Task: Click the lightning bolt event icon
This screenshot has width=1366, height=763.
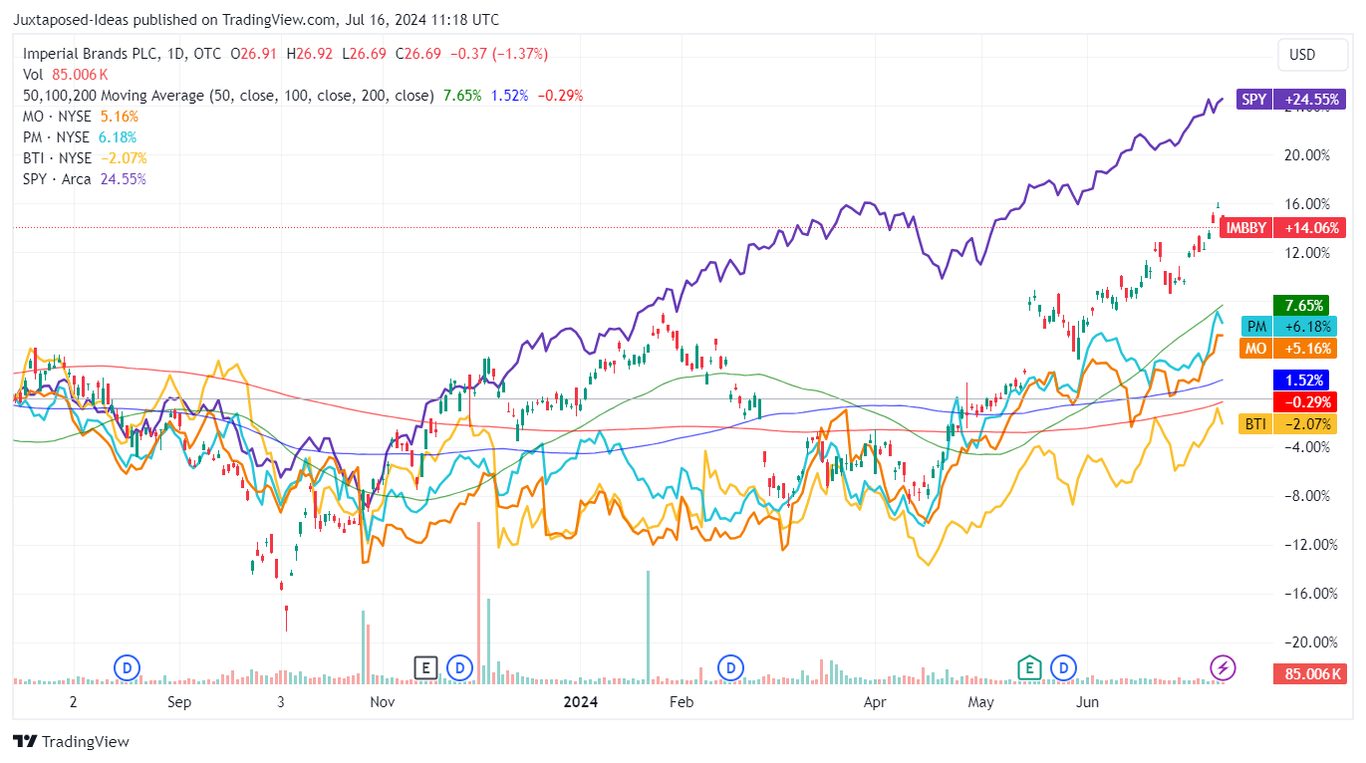Action: (x=1223, y=666)
